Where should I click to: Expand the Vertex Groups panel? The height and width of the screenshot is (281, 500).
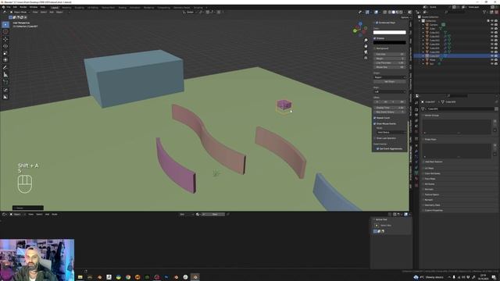coord(432,116)
